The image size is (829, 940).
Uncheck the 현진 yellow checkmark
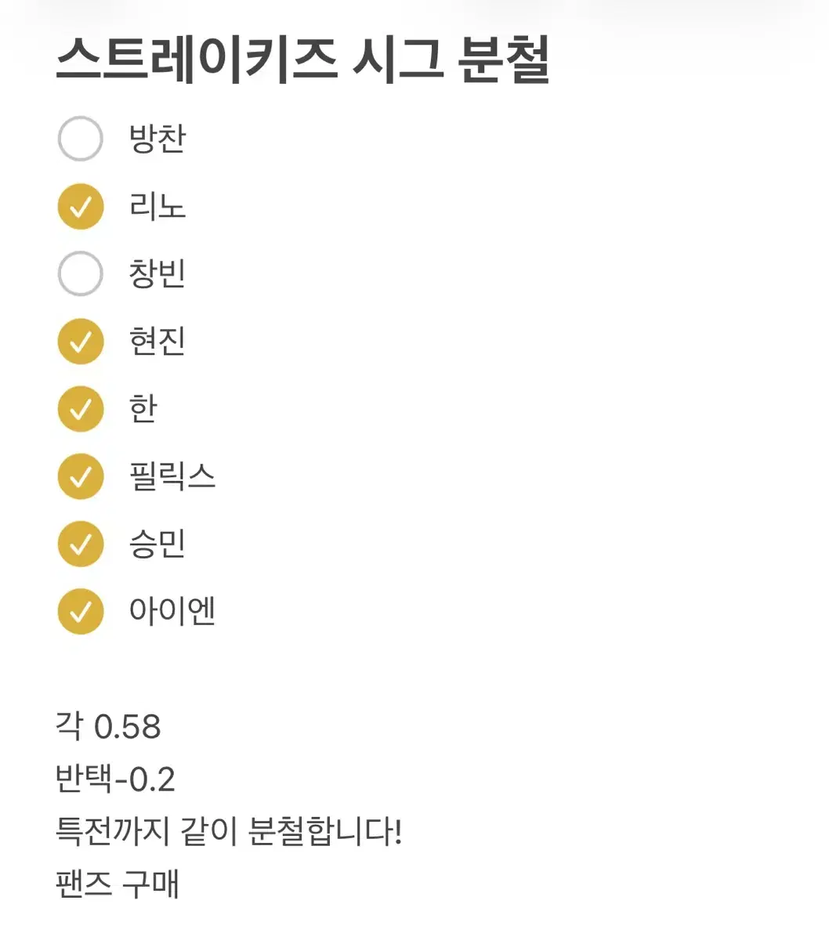pos(80,342)
